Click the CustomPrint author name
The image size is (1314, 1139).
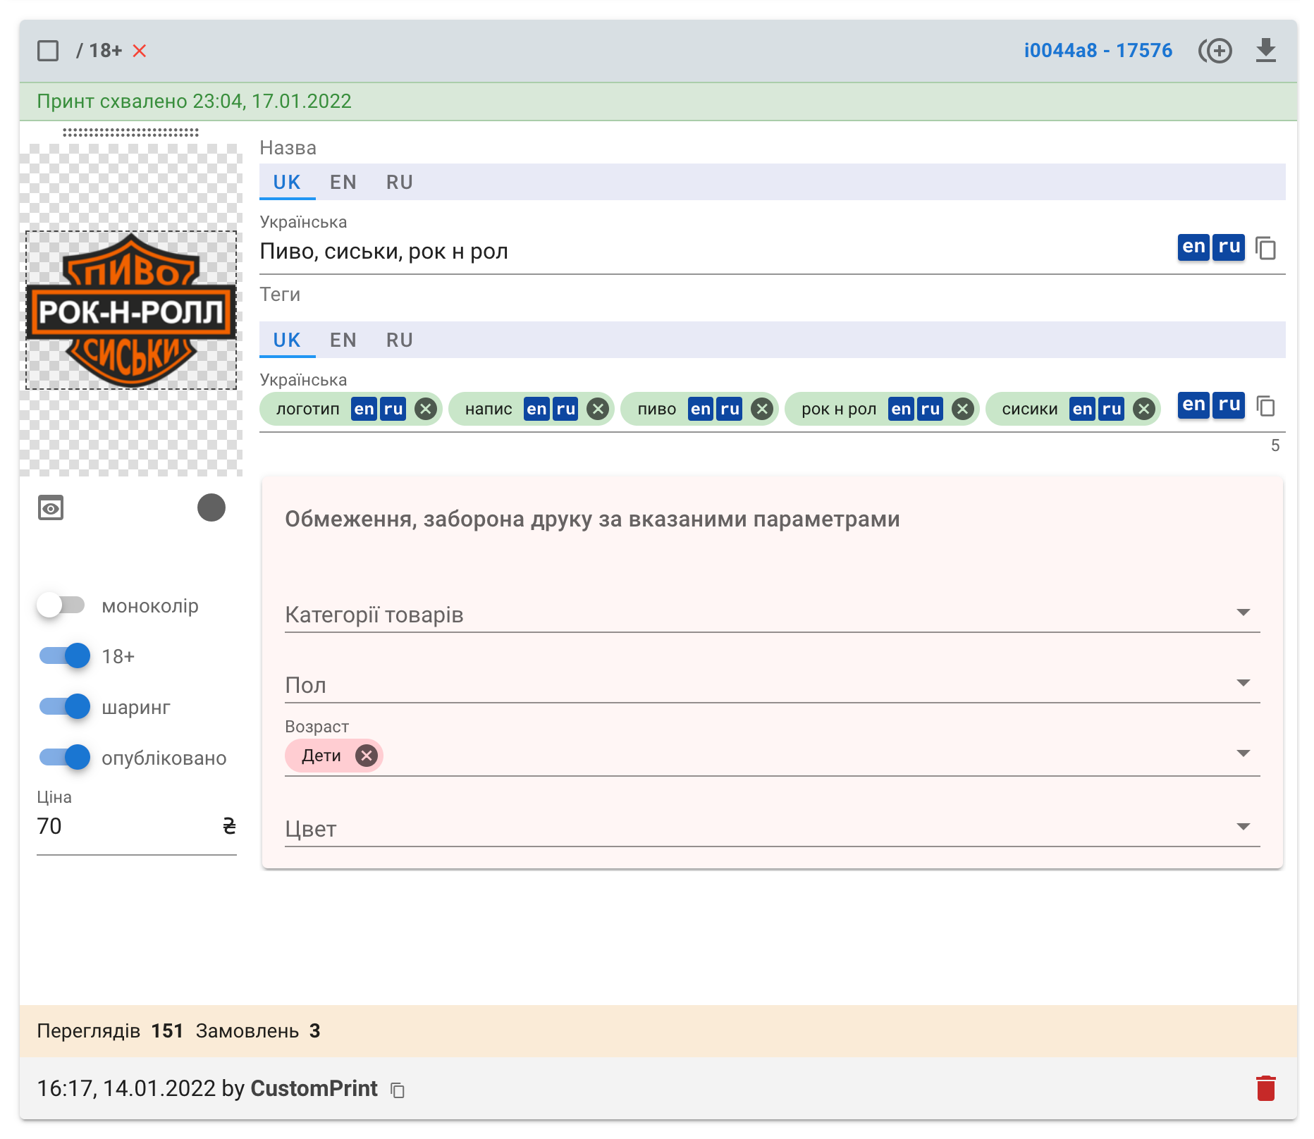tap(314, 1088)
